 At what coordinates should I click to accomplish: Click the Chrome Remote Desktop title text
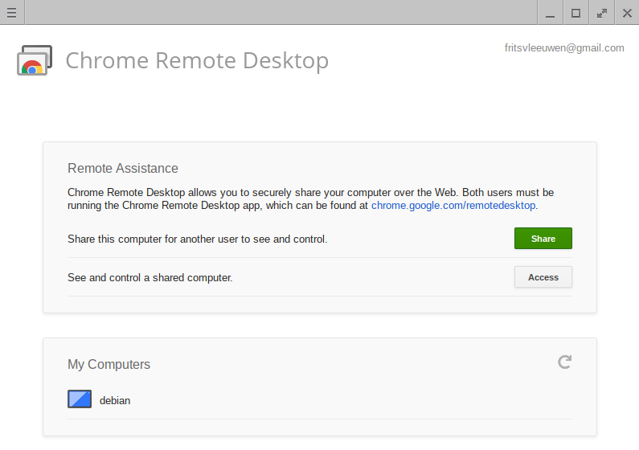(x=197, y=60)
